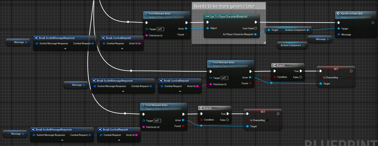Click the top Break SocketMessageResponse title icon
378x146 pixels.
tap(37, 38)
